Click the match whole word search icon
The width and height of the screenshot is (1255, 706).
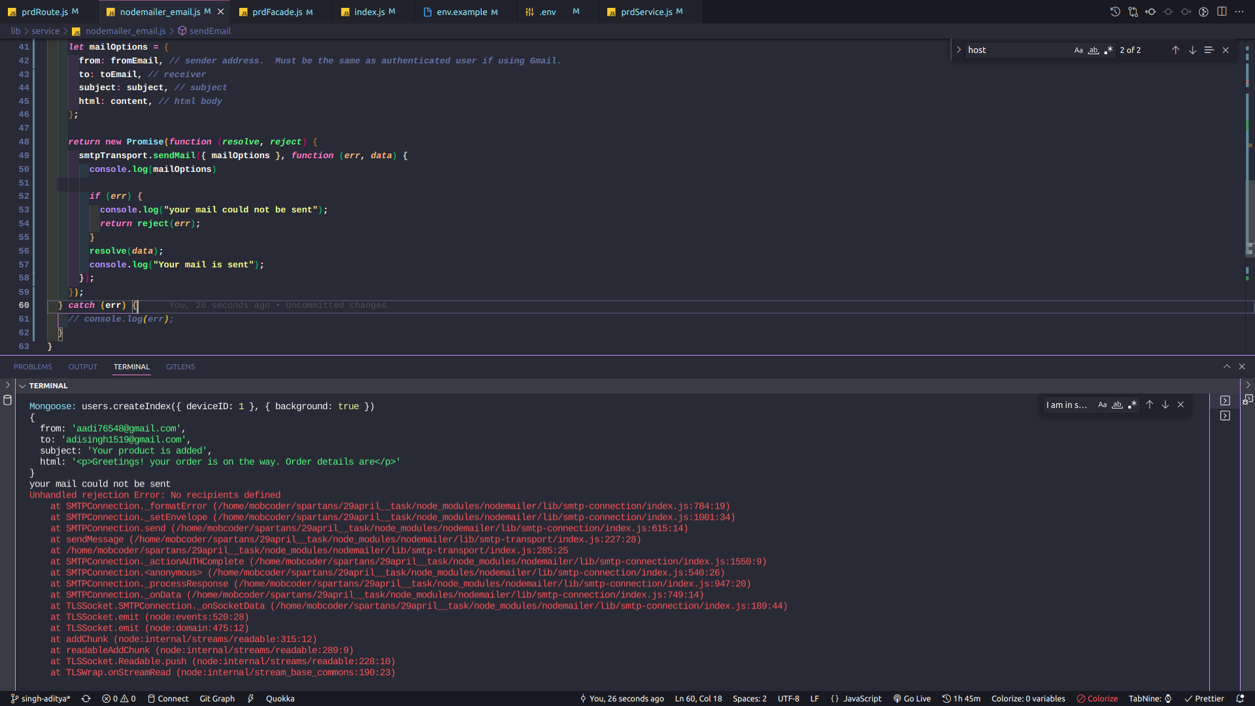click(1094, 50)
